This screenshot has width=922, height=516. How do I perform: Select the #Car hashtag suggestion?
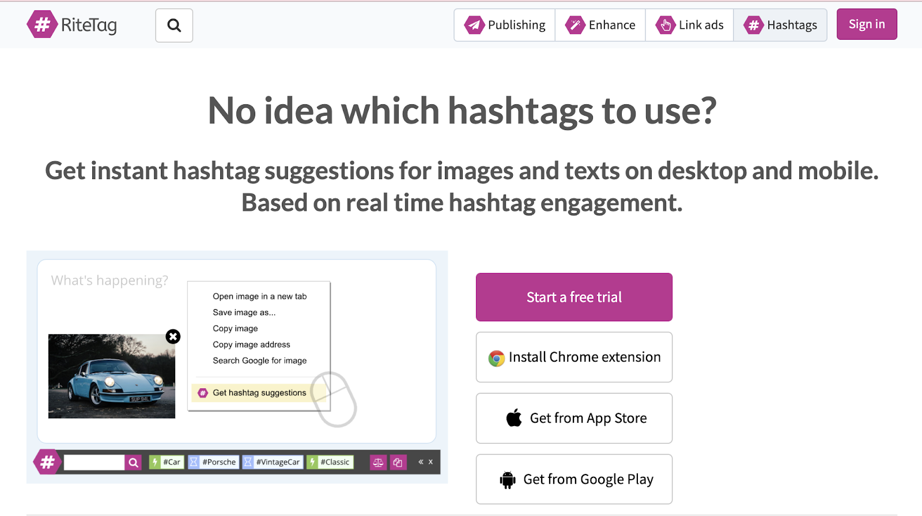[x=167, y=462]
